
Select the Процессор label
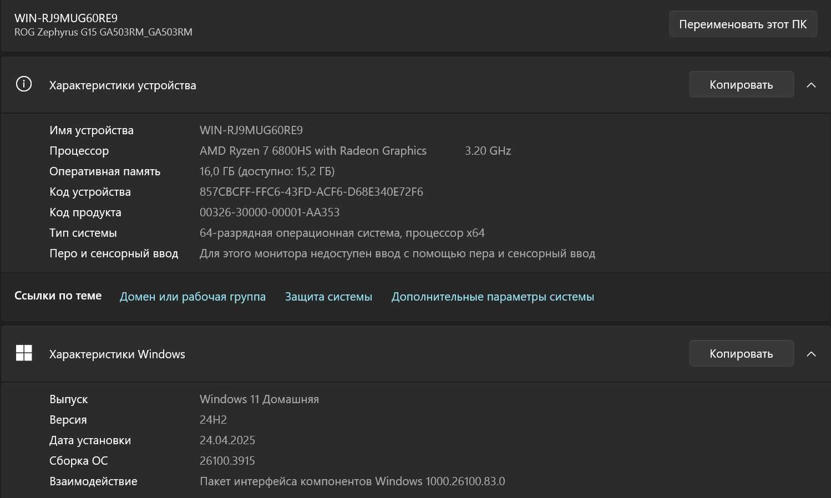click(x=79, y=151)
